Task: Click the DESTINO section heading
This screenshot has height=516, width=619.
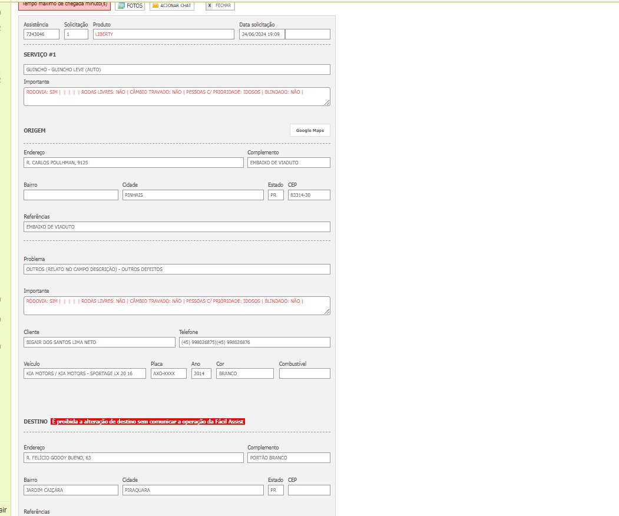Action: pos(35,422)
